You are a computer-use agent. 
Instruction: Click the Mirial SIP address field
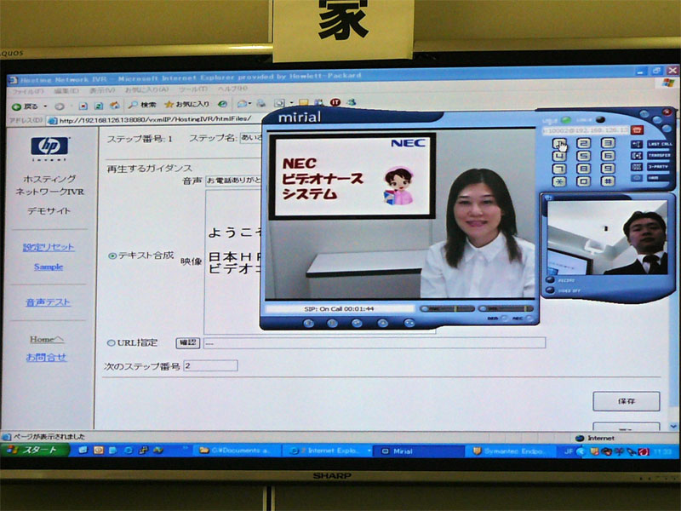[586, 130]
